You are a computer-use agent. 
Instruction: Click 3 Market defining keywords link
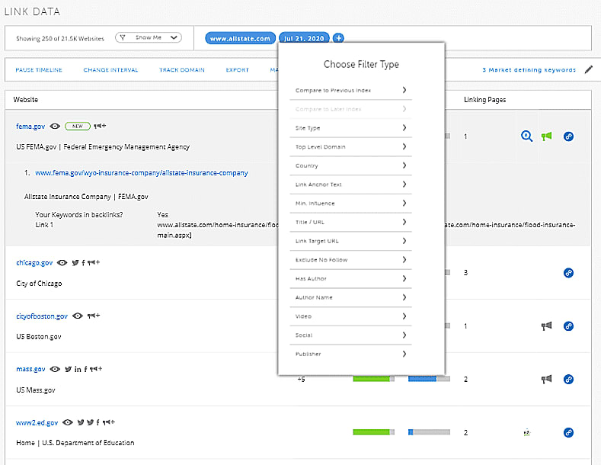[x=529, y=70]
